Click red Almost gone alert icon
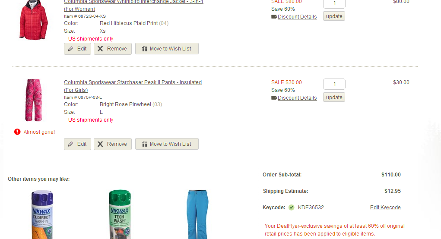The height and width of the screenshot is (239, 441). click(17, 132)
